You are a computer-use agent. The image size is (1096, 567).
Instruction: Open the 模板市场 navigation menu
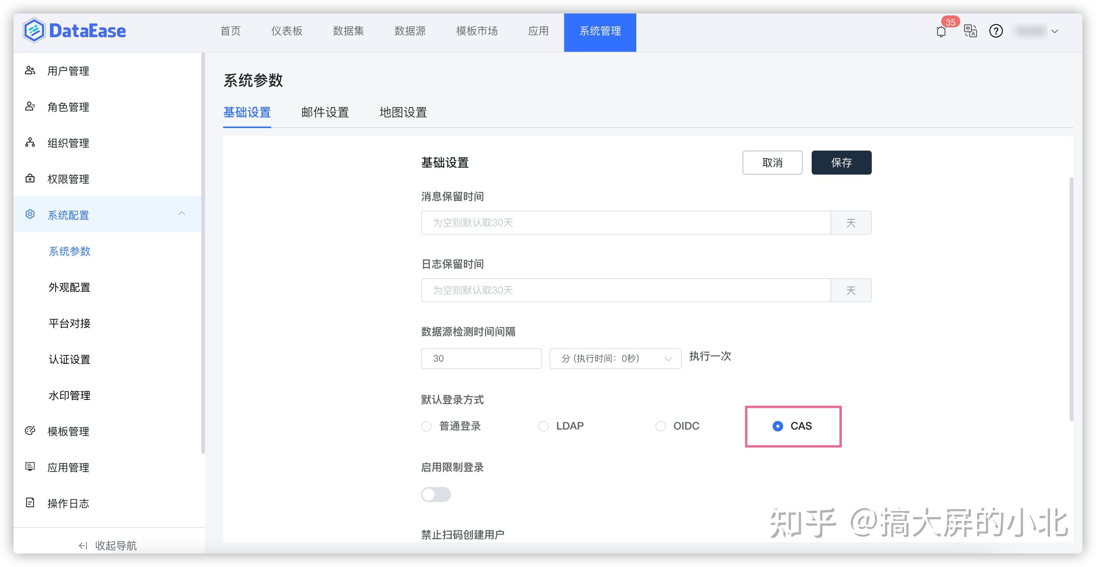pyautogui.click(x=476, y=31)
